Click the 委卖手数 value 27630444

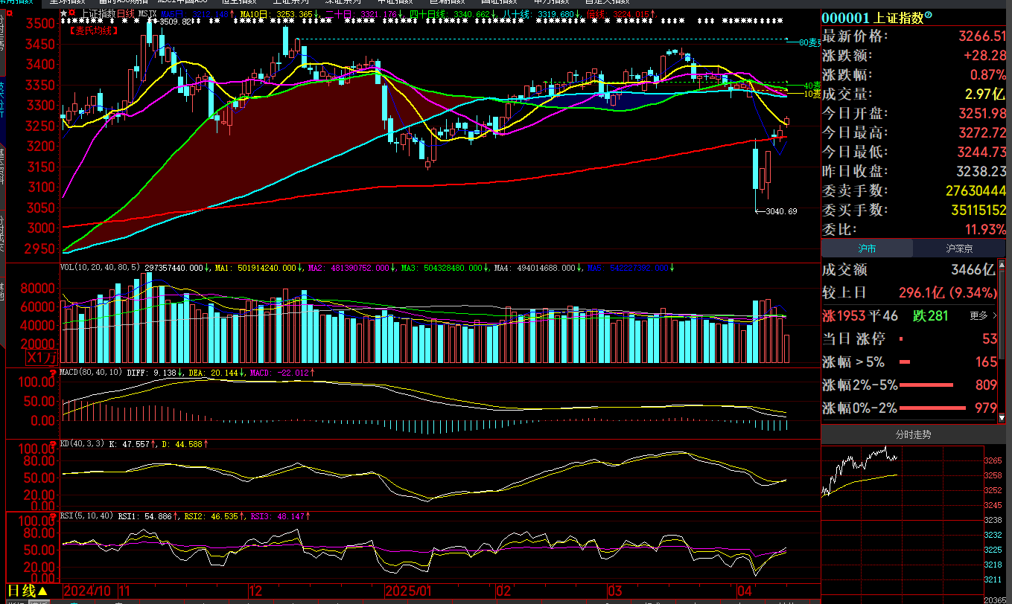pyautogui.click(x=976, y=191)
